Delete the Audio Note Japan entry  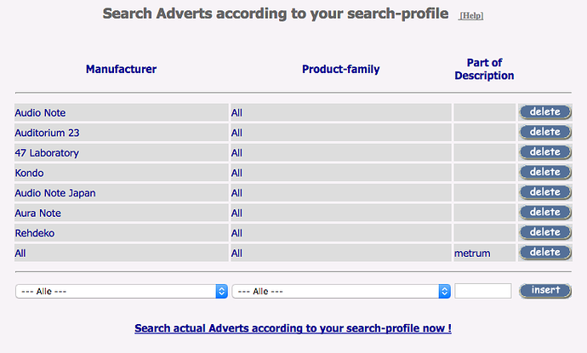(545, 192)
